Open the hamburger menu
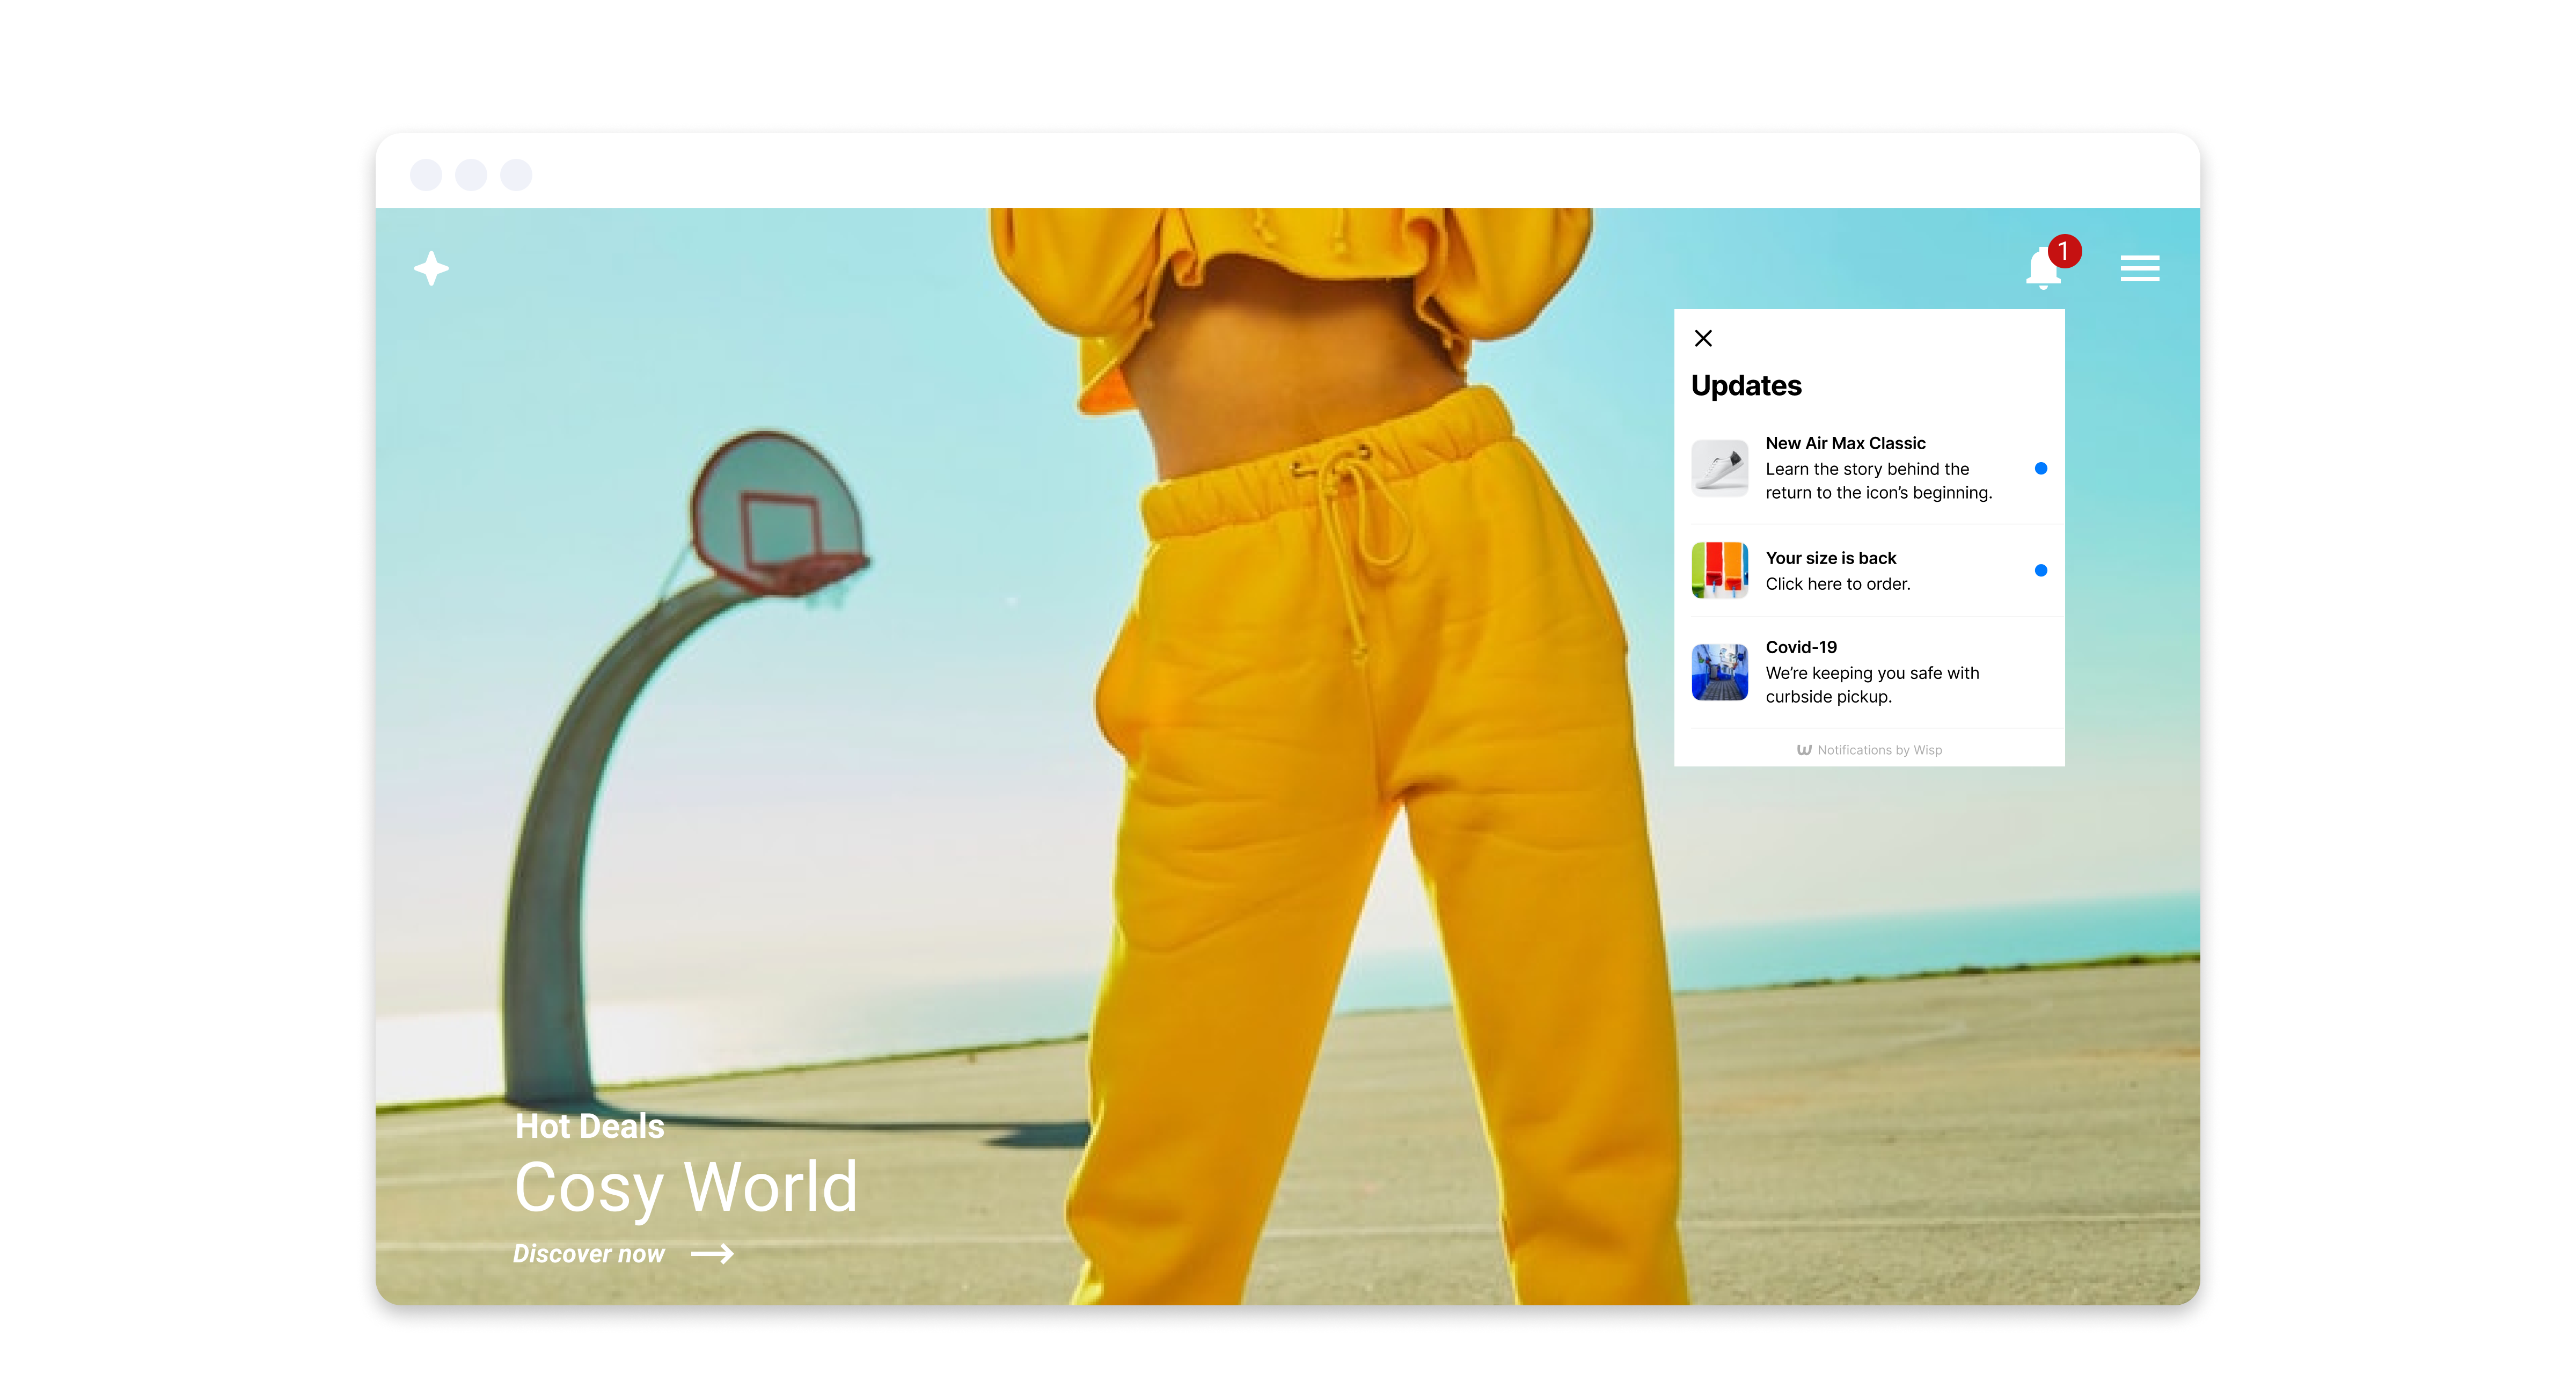This screenshot has width=2576, height=1374. [2140, 268]
